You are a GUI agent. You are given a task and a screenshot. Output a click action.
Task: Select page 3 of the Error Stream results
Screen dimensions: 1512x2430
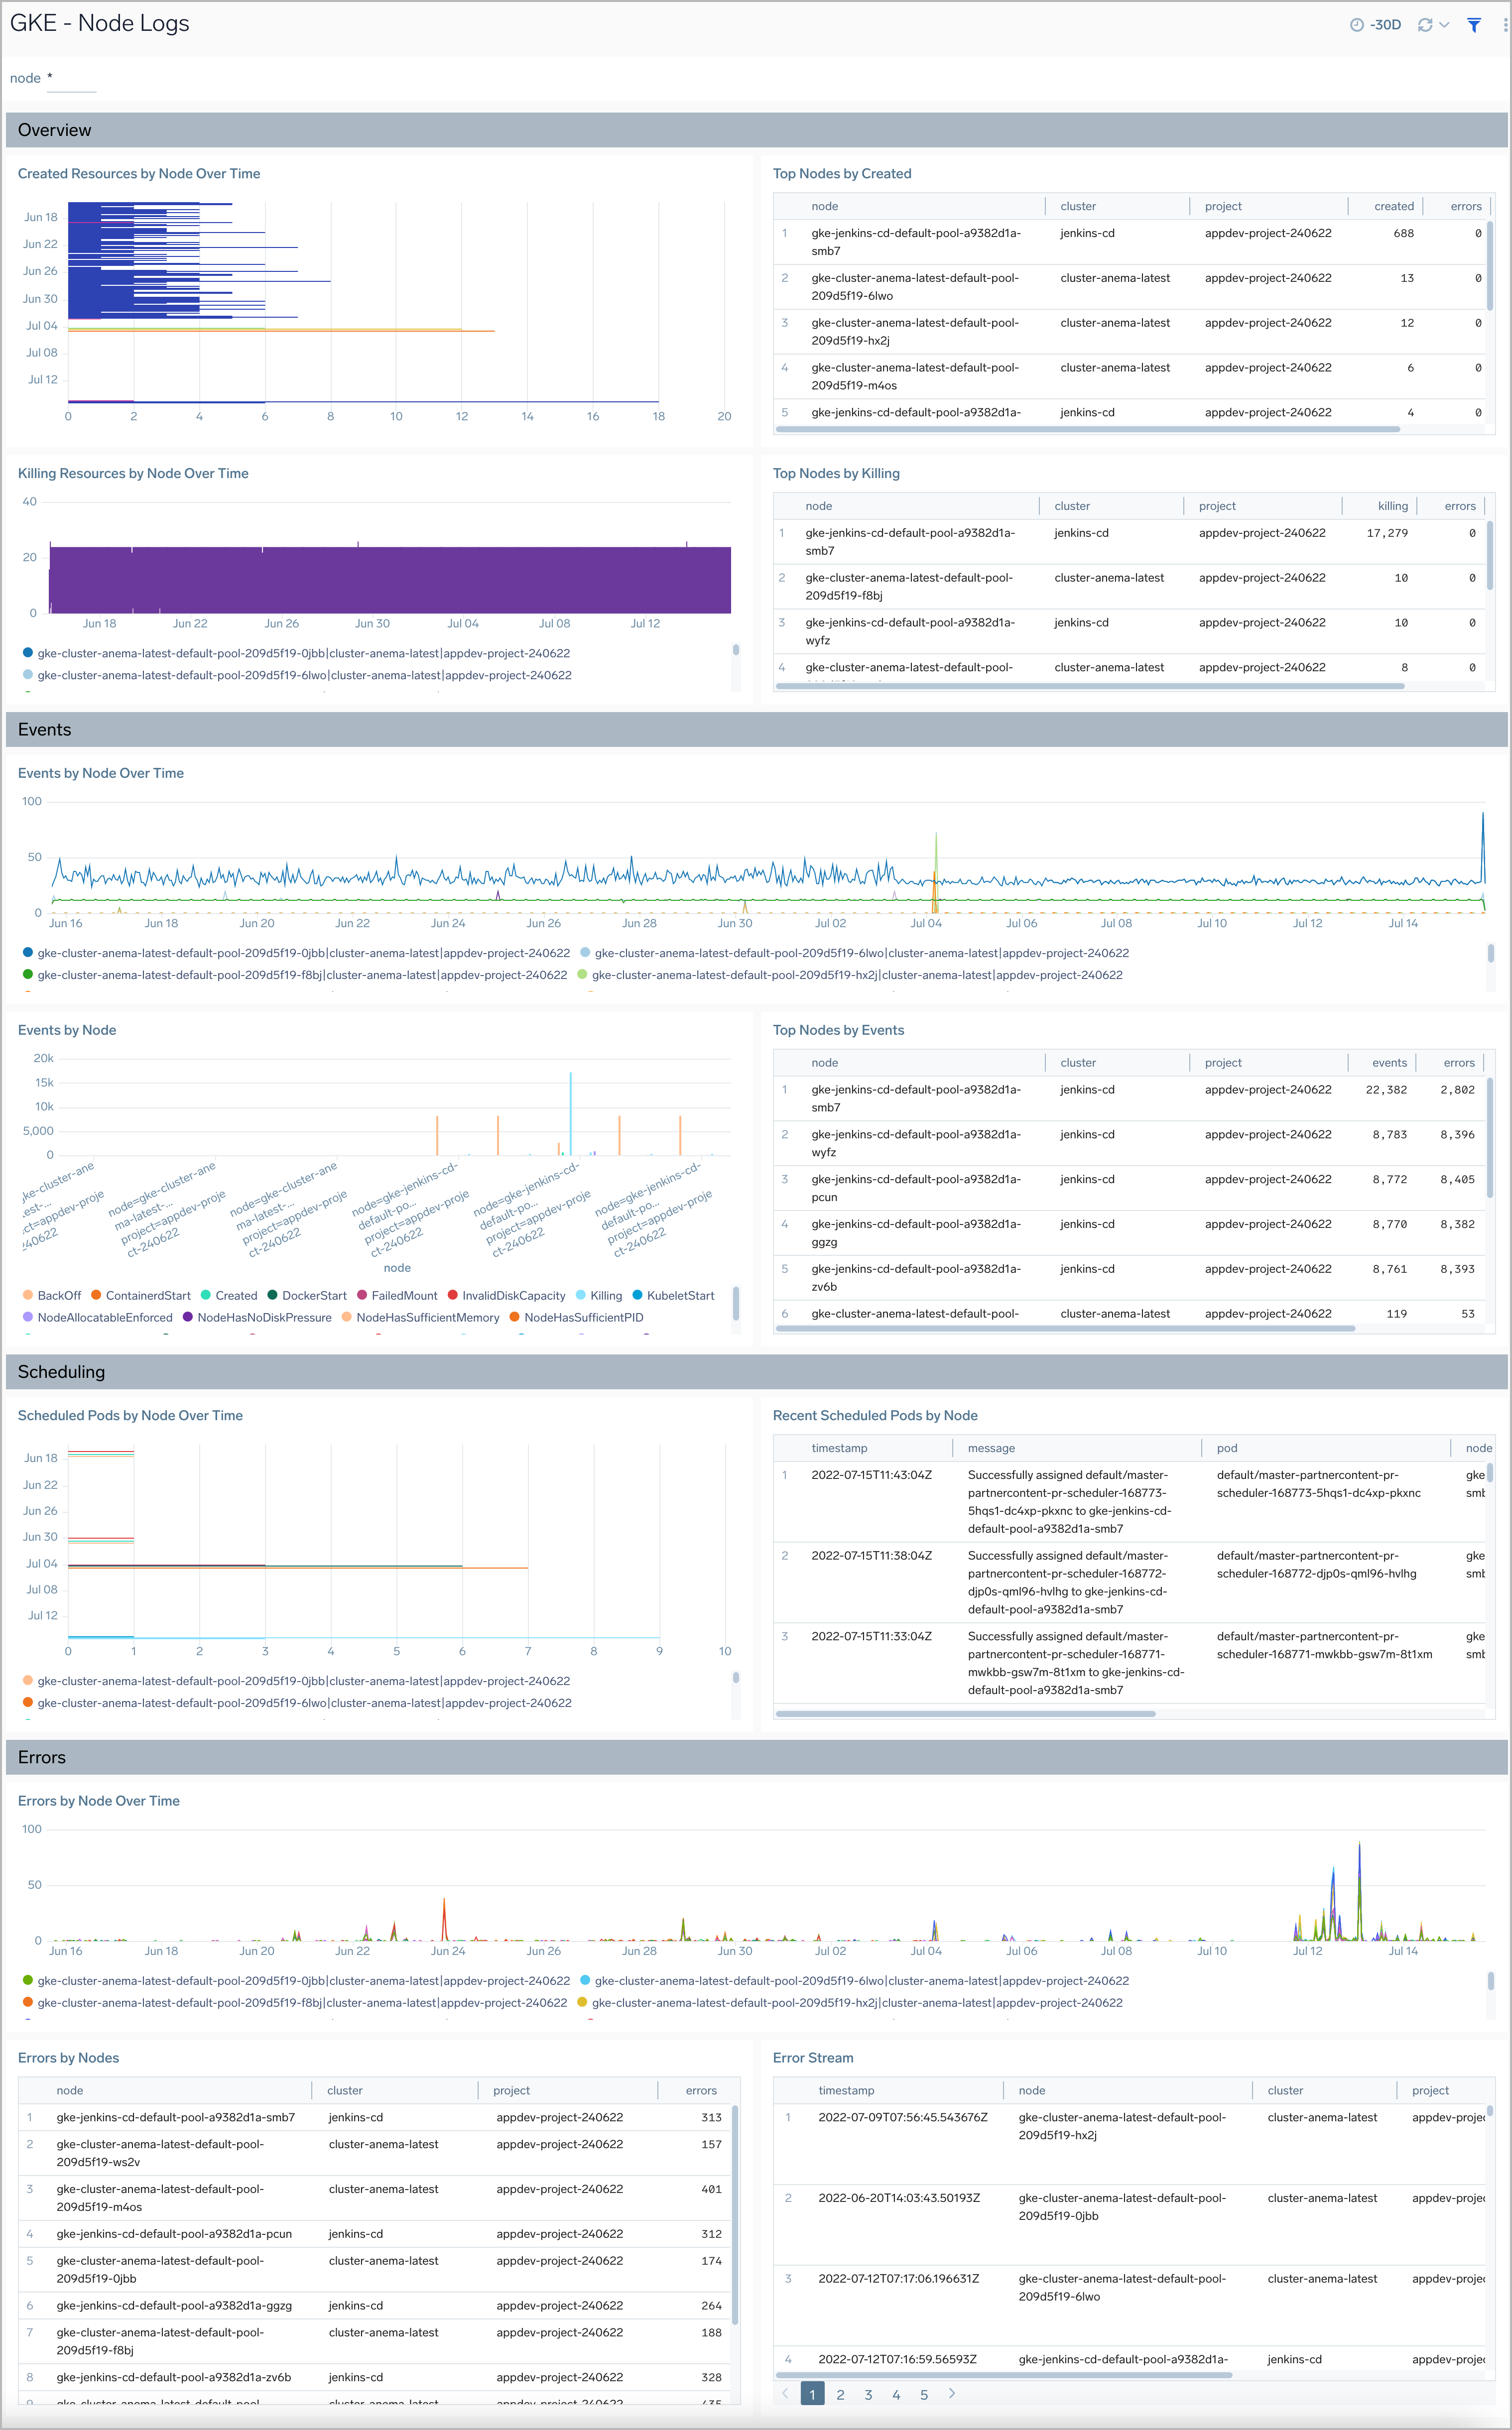coord(869,2394)
